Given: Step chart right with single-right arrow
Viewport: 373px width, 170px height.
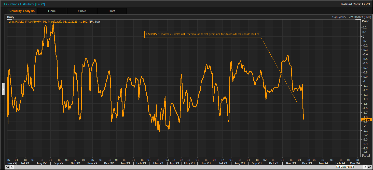Looking at the screenshot, I should pyautogui.click(x=365, y=167).
